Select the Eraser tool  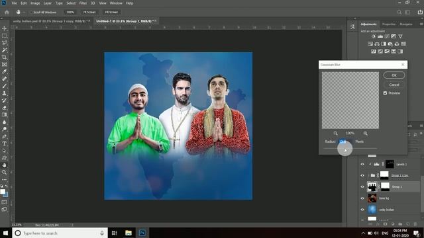click(x=5, y=108)
